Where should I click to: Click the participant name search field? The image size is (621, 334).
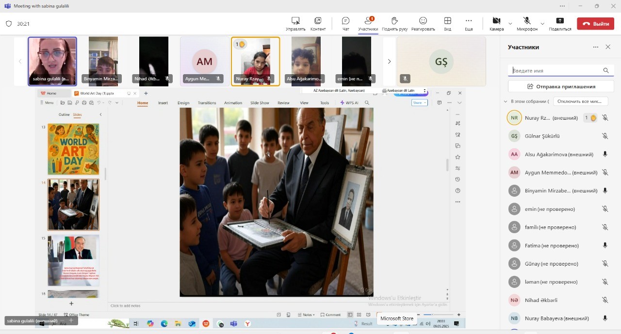[556, 71]
